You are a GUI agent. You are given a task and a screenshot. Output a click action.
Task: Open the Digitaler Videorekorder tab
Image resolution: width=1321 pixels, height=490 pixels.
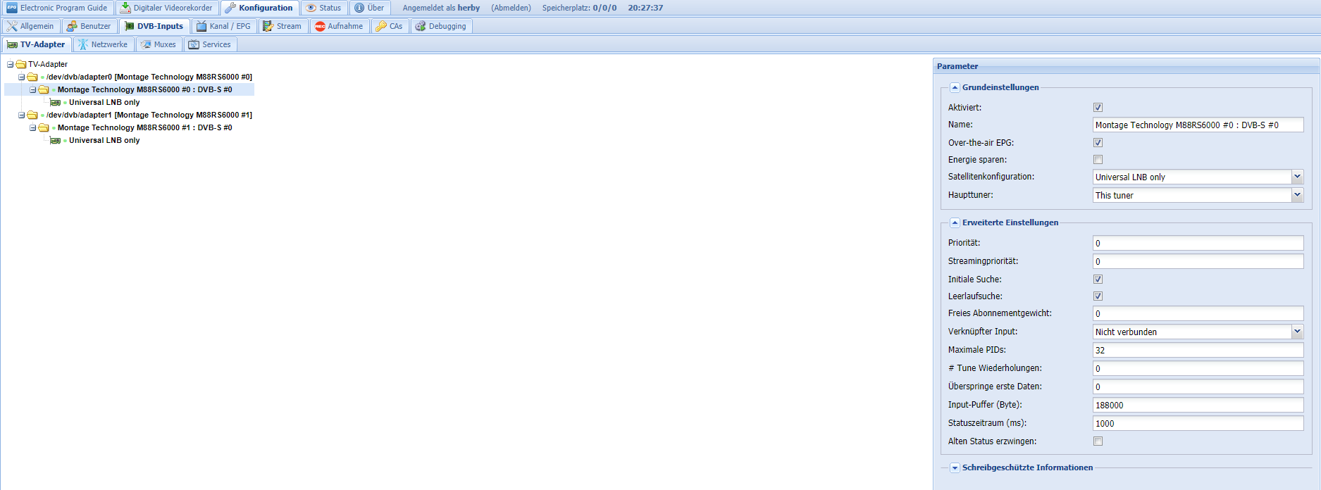pos(166,8)
